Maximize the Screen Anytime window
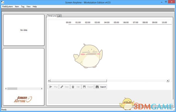This screenshot has width=176, height=112. [166, 2]
